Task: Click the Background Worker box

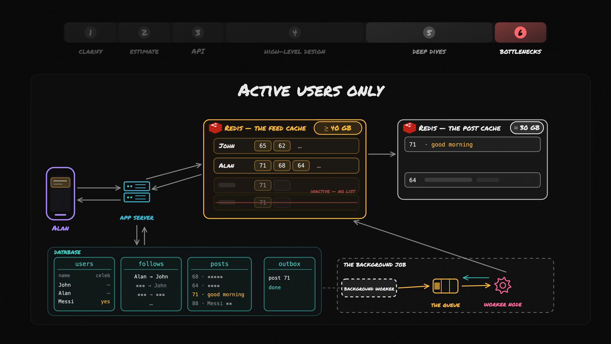Action: pos(369,288)
